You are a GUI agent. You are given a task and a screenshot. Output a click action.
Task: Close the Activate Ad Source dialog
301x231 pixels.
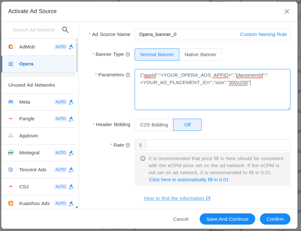287,12
